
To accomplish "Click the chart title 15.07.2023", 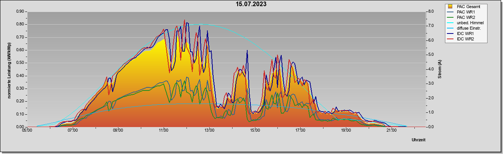I will (x=251, y=4).
